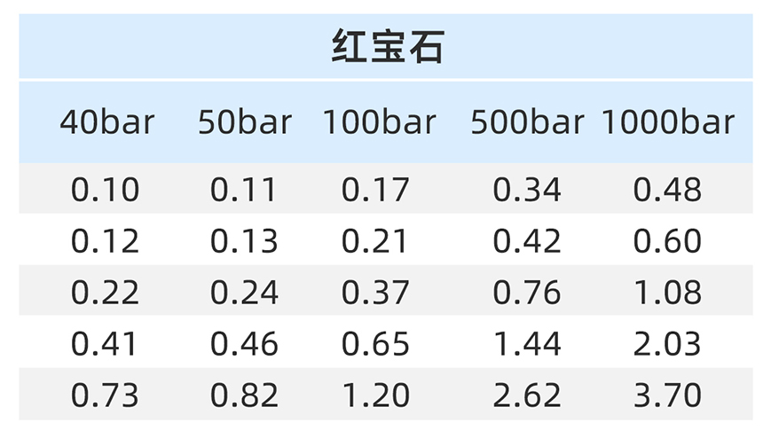Click the 1000bar column header
Viewport: 771px width, 438px height.
click(x=667, y=122)
